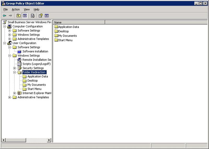Viewport: 209px width, 149px height.
Task: Click Application Data folder icon in right pane
Action: (x=56, y=27)
